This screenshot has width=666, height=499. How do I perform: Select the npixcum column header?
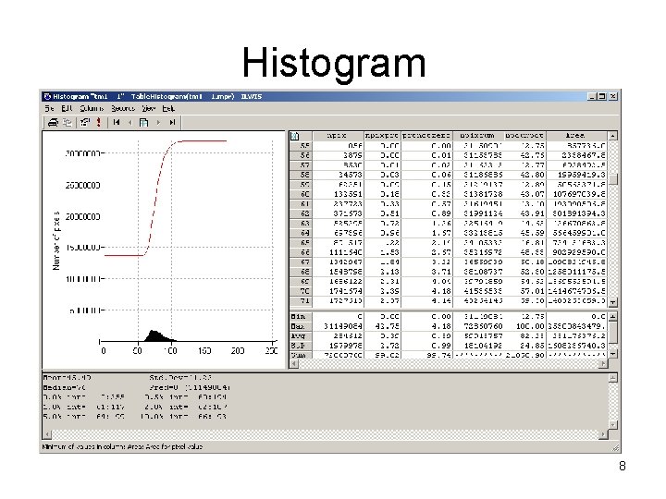[x=478, y=136]
